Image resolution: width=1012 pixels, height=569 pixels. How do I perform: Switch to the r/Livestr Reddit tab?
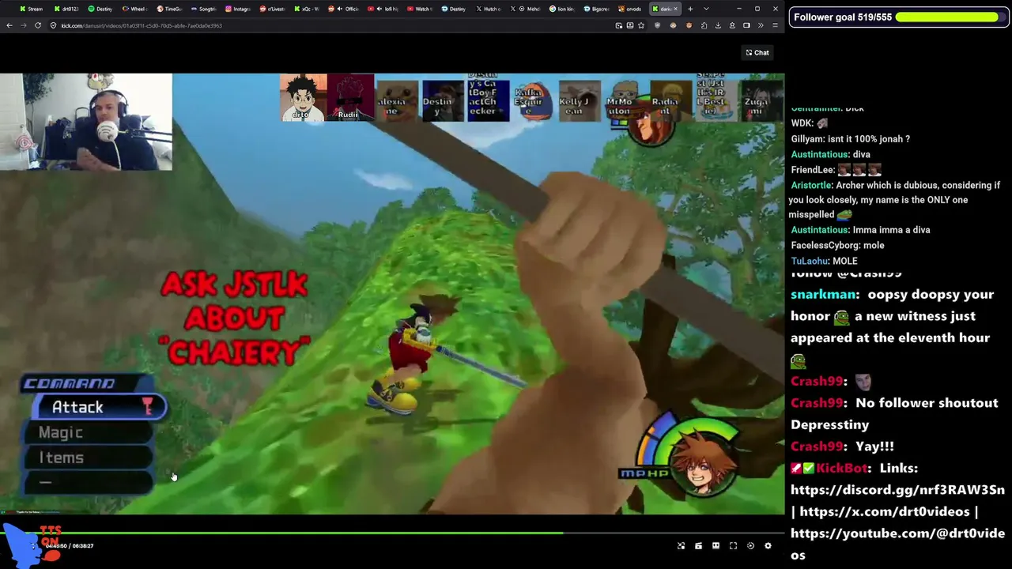click(273, 9)
